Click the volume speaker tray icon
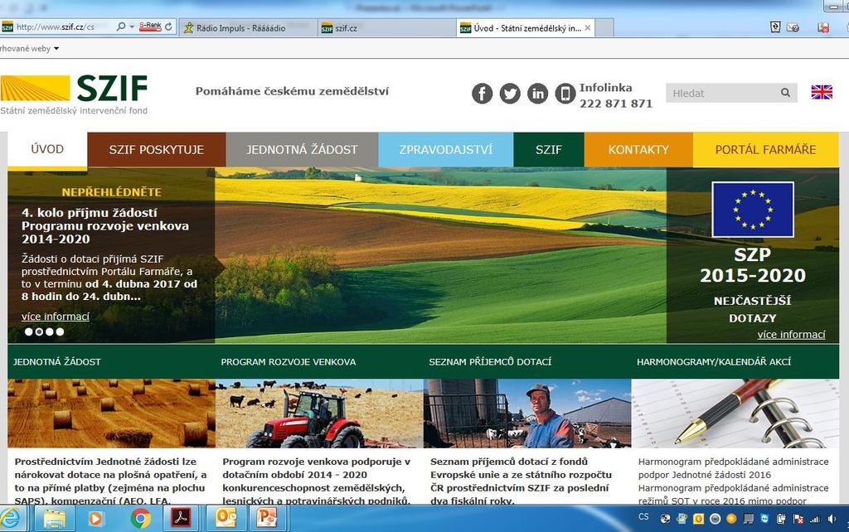 coord(832,519)
